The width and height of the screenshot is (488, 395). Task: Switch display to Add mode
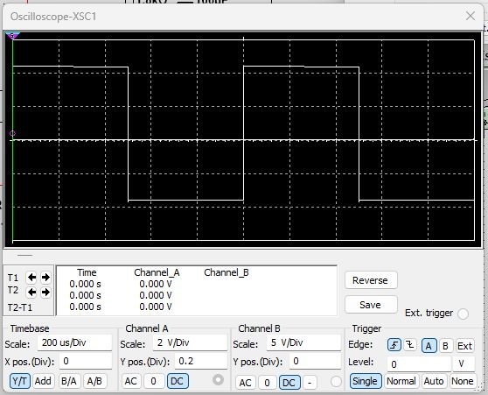click(43, 381)
